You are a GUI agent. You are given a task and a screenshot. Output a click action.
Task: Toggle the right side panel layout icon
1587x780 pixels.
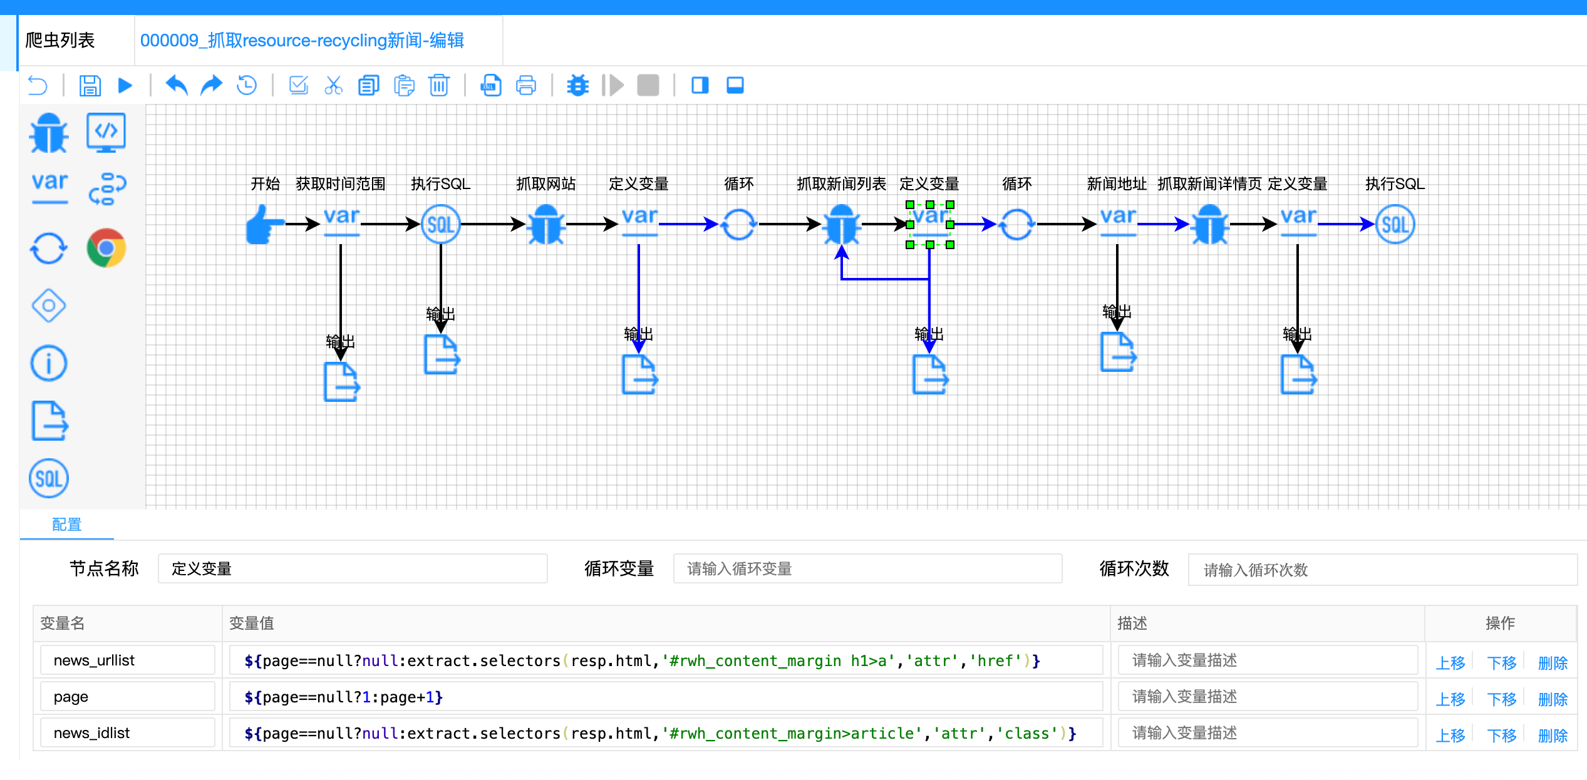(700, 85)
